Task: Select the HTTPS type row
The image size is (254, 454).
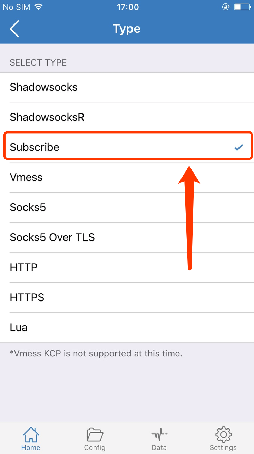Action: coord(127,297)
